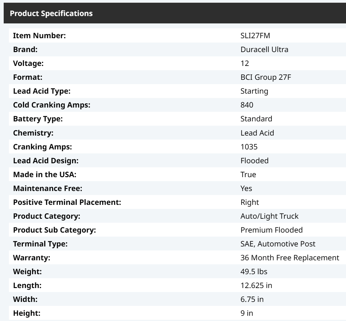Click the Product Specifications header
The image size is (346, 321).
pyautogui.click(x=51, y=13)
